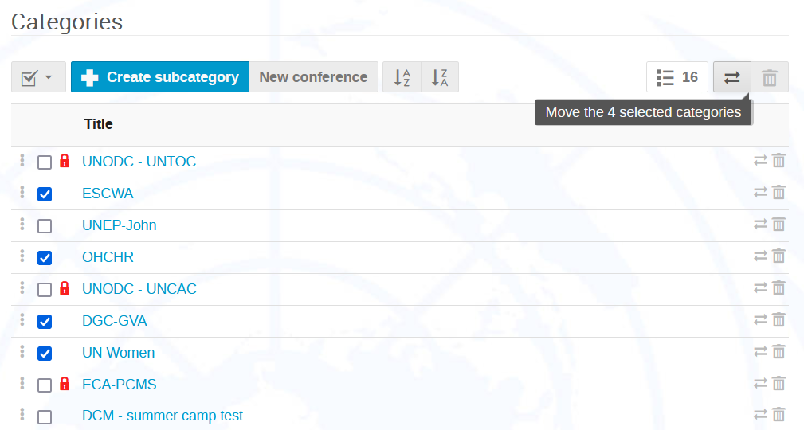Screen dimensions: 804x430
Task: Sort categories alphabetically A to Z
Action: click(402, 77)
